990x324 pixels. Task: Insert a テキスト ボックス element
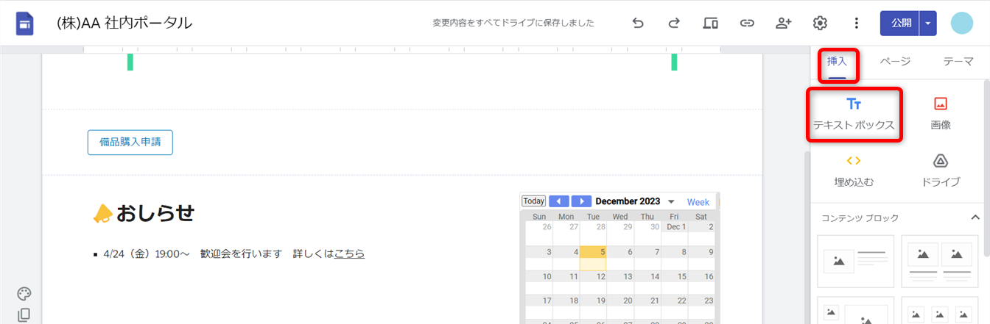tap(854, 114)
